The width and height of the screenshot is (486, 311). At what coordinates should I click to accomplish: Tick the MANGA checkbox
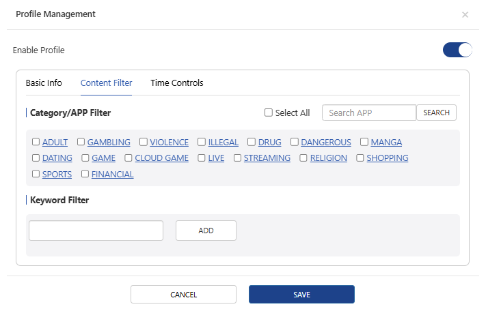click(x=365, y=143)
